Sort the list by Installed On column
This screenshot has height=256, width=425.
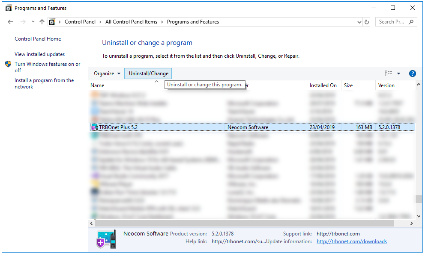323,85
